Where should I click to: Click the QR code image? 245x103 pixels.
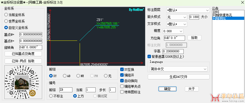coord(23,82)
